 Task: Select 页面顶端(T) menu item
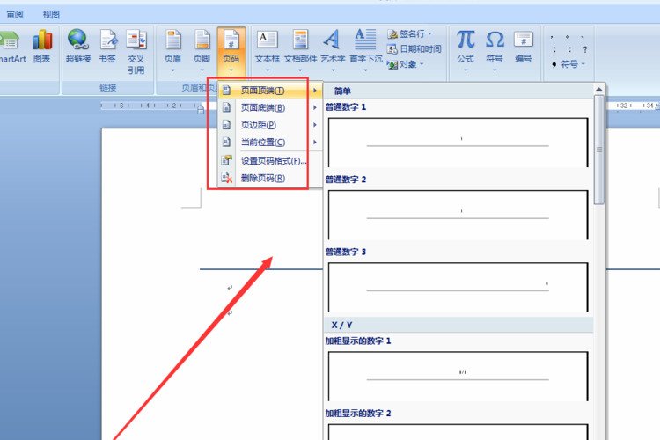(269, 91)
